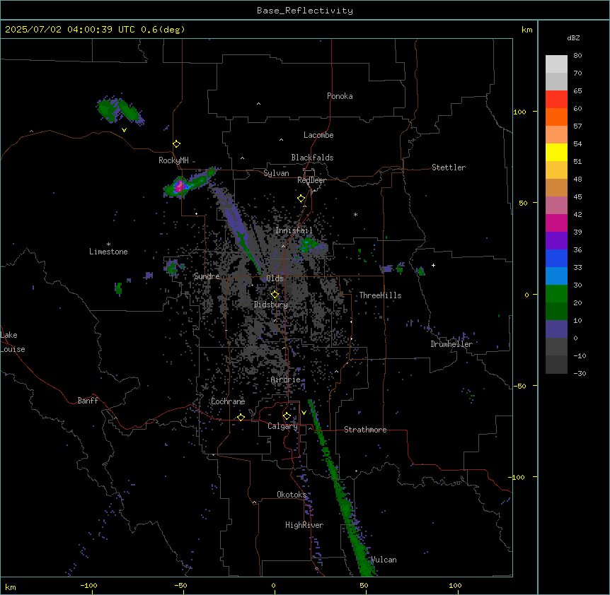Viewport: 610px width, 595px height.
Task: Select the dark green 10-20 dBZ legend swatch
Action: point(556,312)
